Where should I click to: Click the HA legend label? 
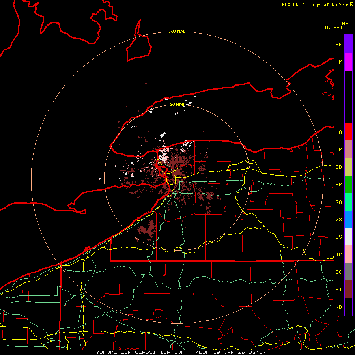(339, 132)
